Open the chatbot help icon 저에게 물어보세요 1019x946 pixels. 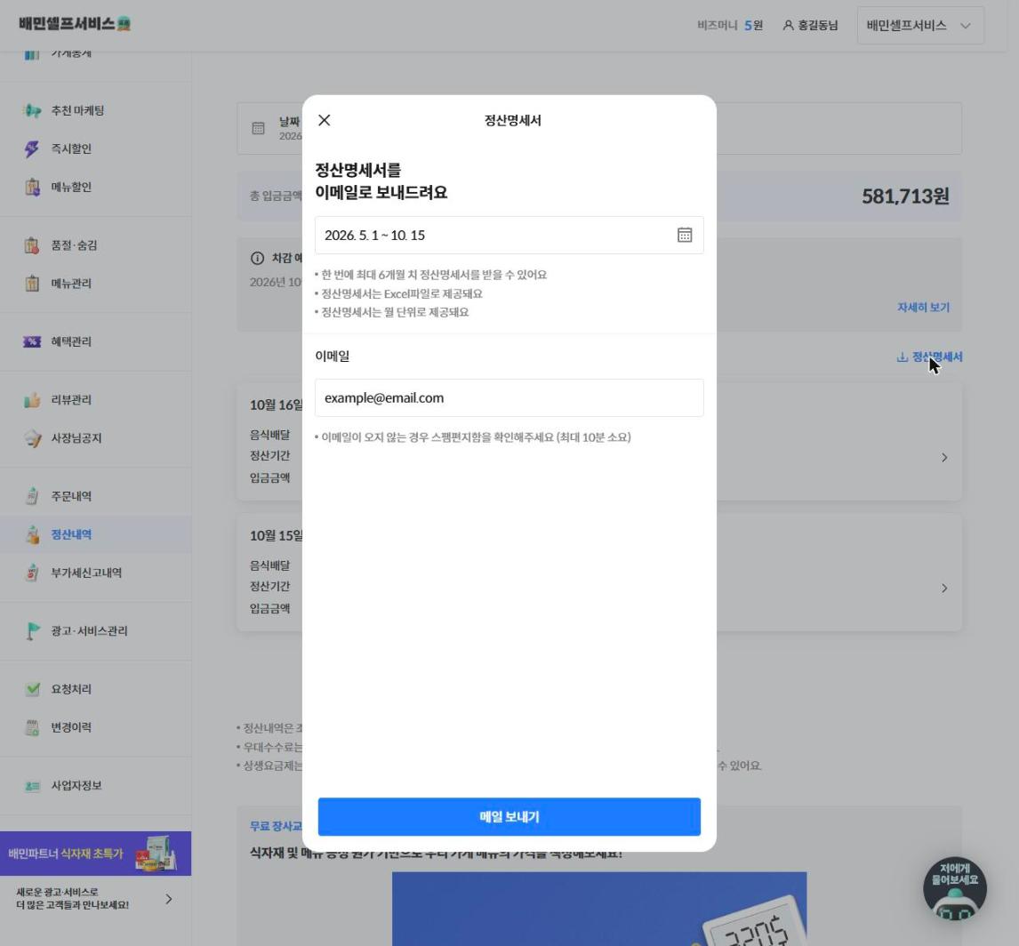955,888
